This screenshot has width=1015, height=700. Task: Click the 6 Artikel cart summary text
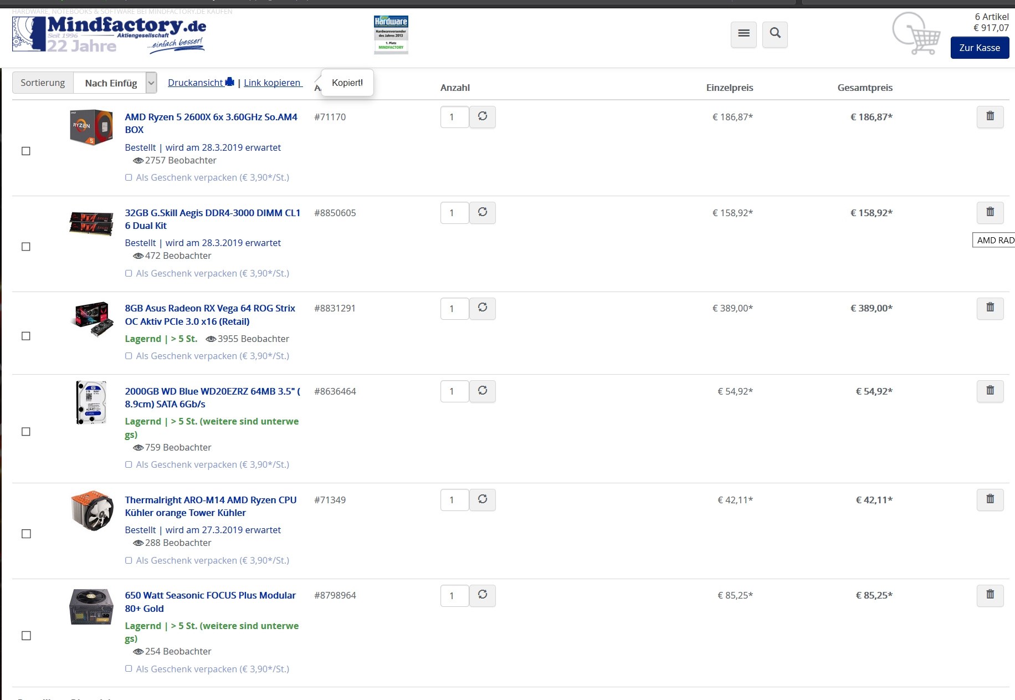(x=992, y=17)
